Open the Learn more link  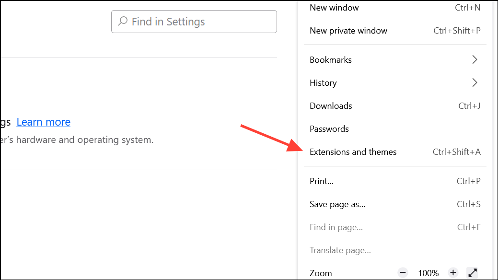[x=44, y=122]
